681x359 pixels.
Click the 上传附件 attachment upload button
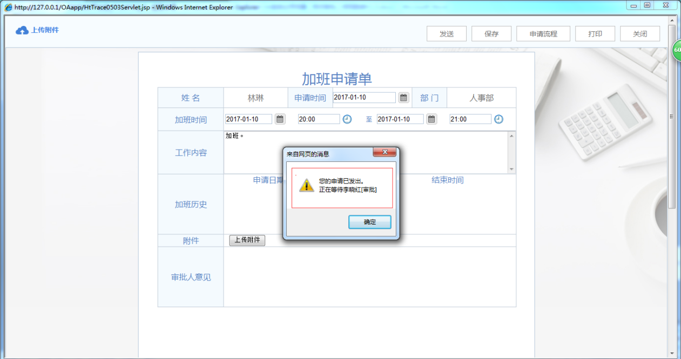247,240
